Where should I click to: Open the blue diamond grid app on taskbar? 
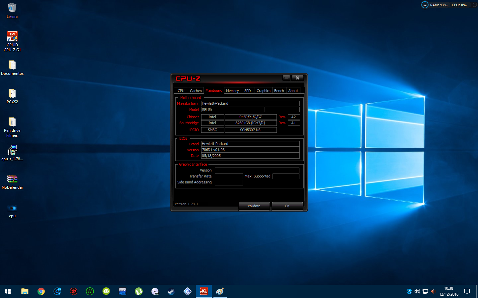tap(188, 291)
